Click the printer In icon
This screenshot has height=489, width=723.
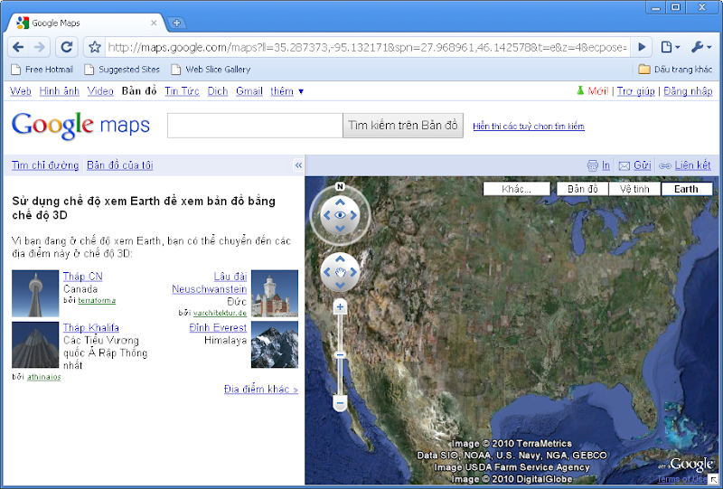(x=593, y=165)
